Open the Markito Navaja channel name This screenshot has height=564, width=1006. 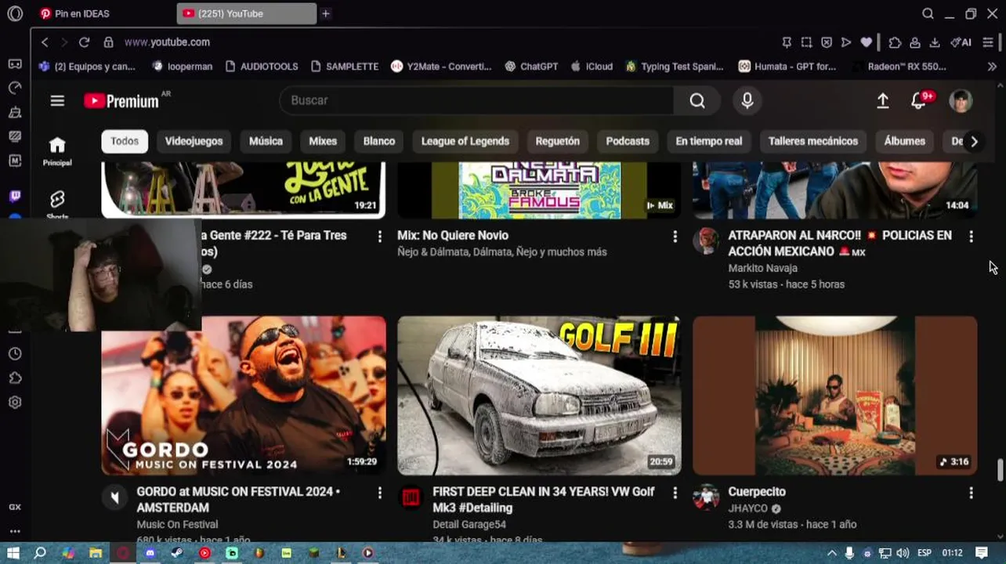coord(762,268)
